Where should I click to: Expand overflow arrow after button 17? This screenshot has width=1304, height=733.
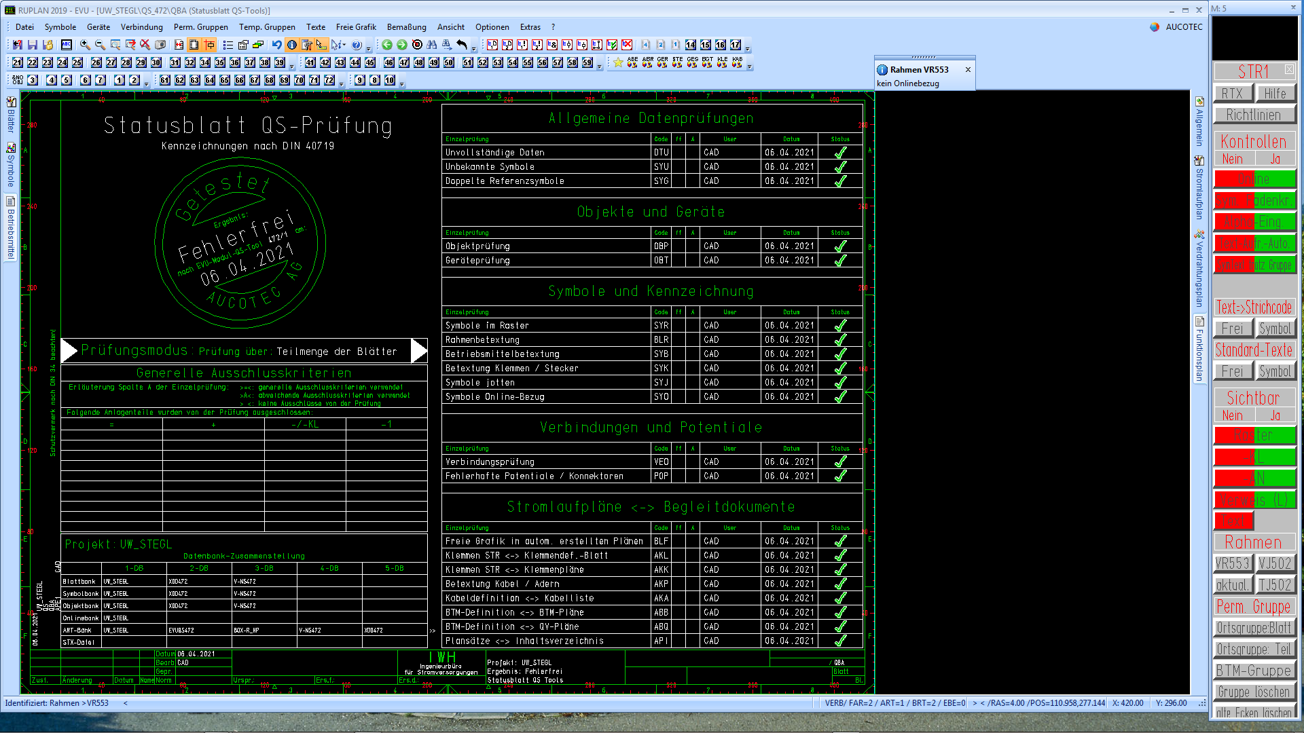748,48
